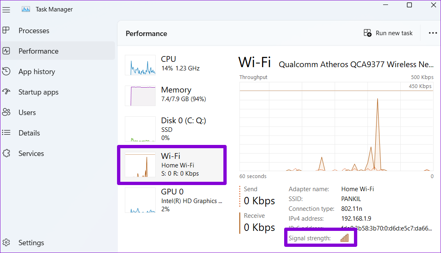Maximize the Task Manager window

409,5
